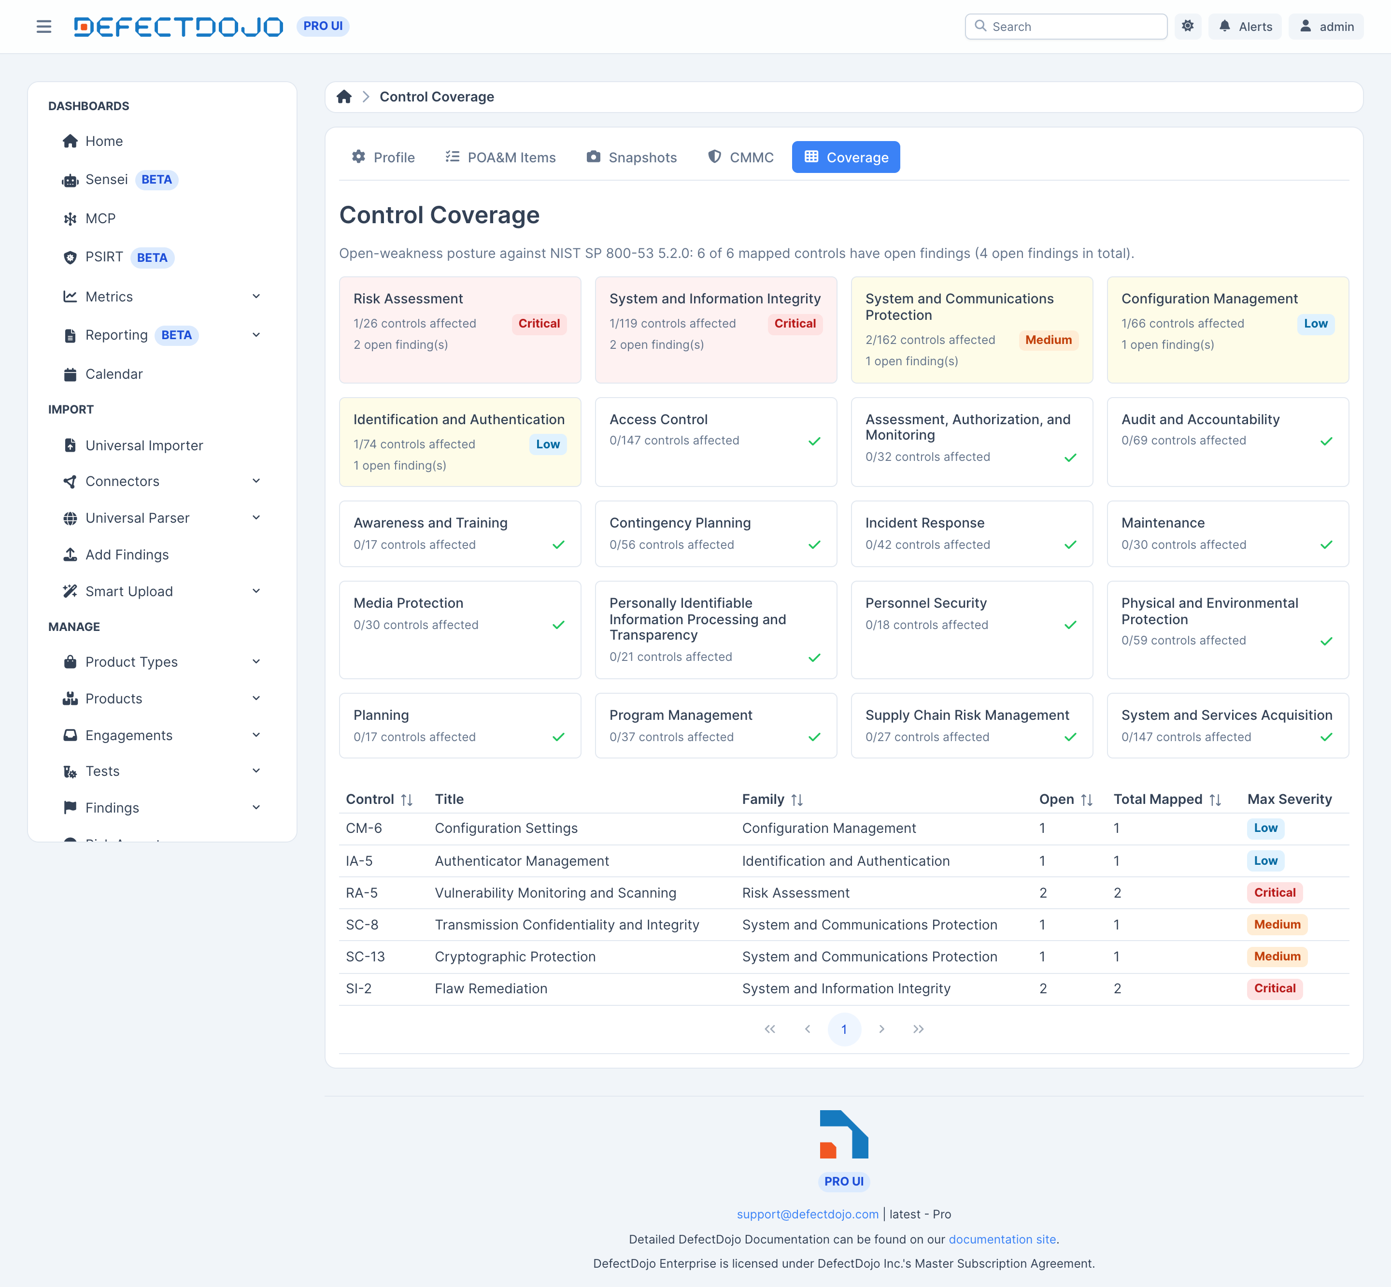Expand the Connectors submenu chevron
This screenshot has width=1391, height=1287.
pos(256,481)
